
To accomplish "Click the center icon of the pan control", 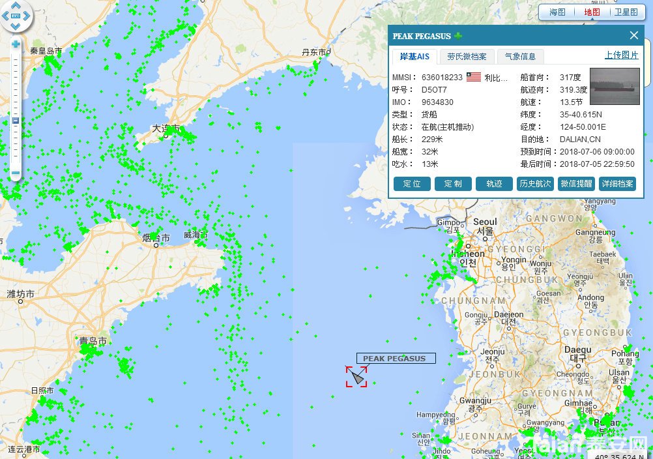I will pyautogui.click(x=16, y=16).
